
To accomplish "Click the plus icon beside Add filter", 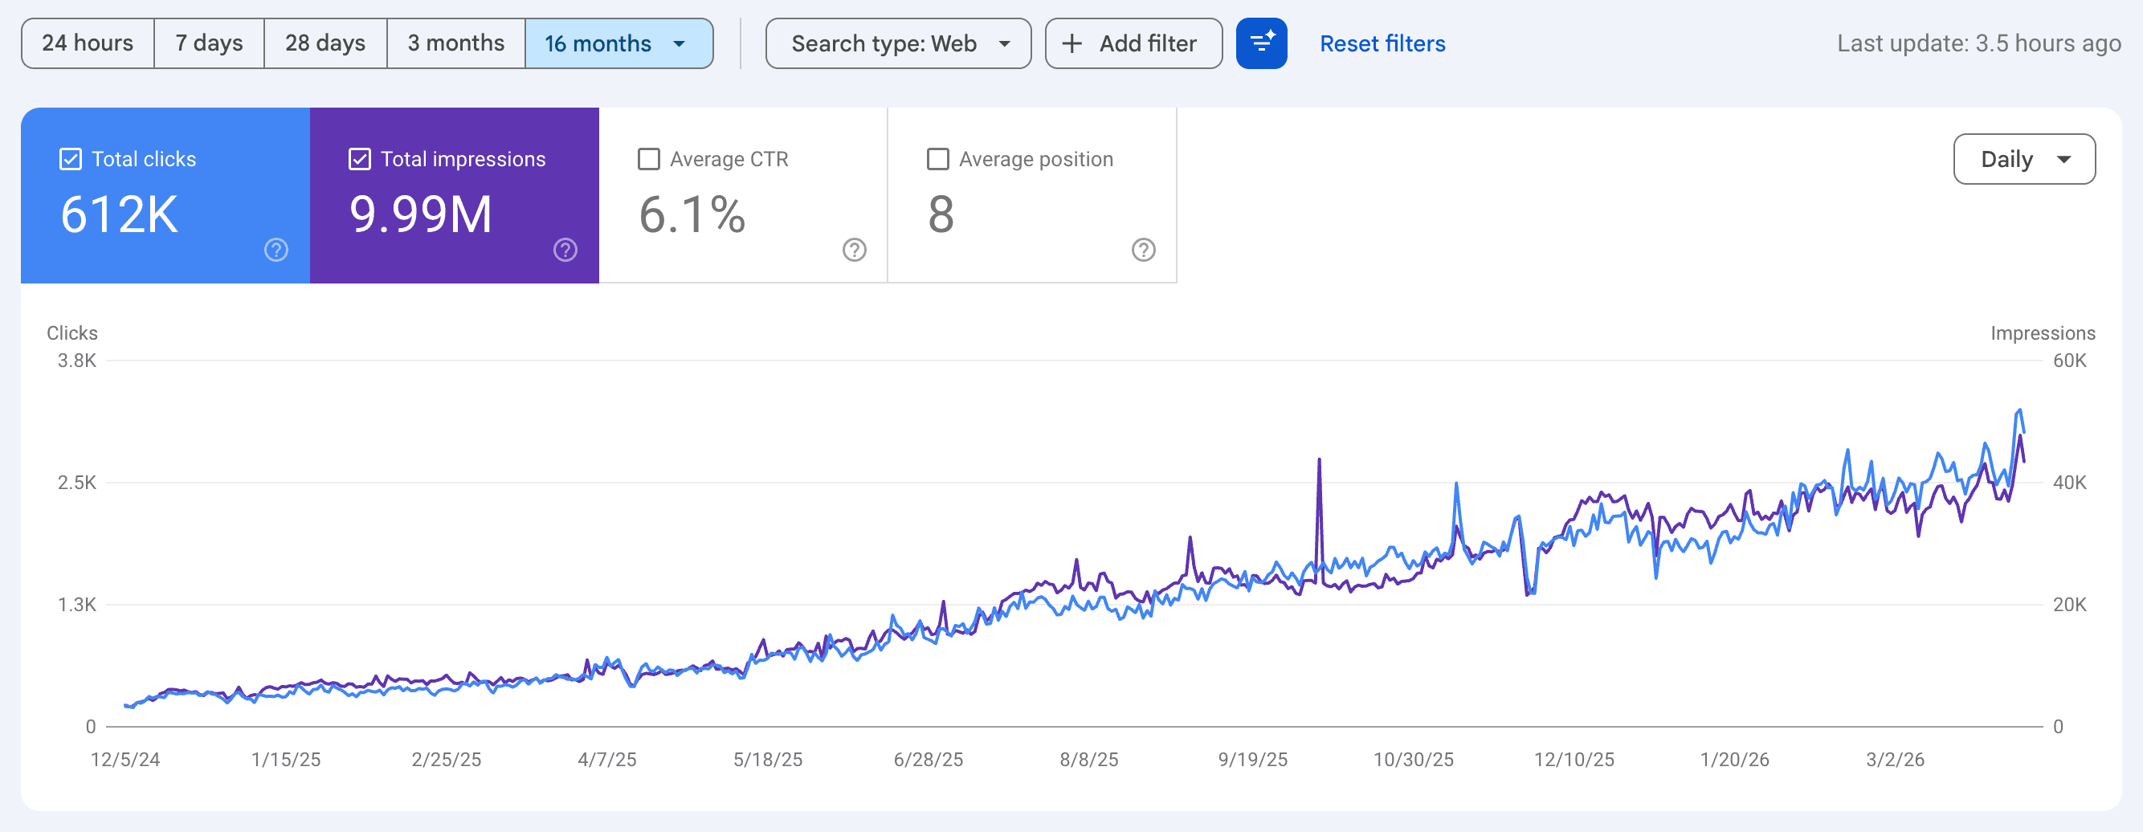I will [x=1073, y=43].
